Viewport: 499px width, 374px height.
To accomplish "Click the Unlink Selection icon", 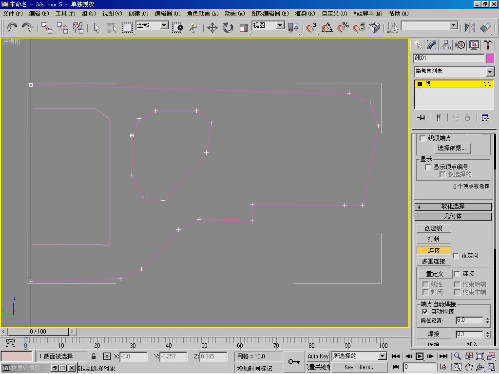I will [62, 28].
